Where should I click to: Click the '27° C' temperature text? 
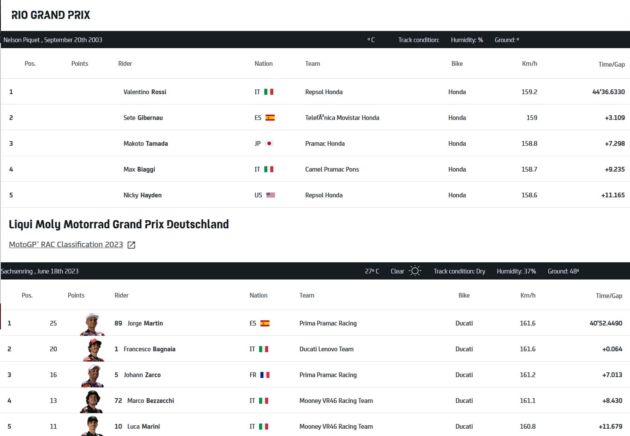372,271
